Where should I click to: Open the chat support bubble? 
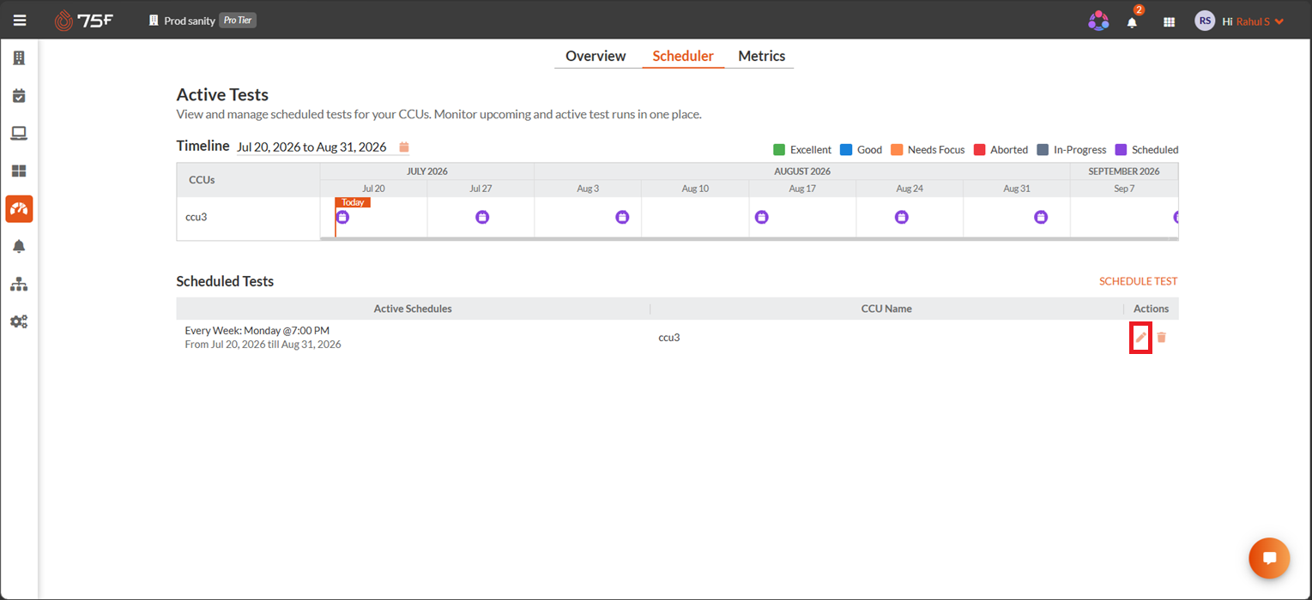[1269, 558]
